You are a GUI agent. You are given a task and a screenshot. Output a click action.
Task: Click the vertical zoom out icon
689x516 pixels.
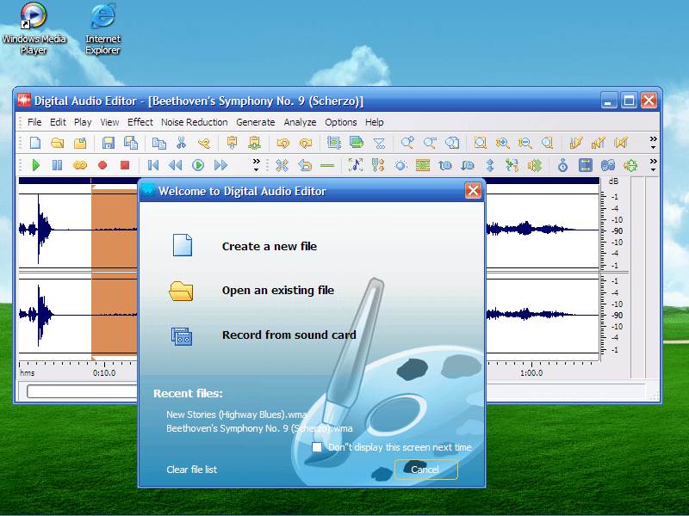pyautogui.click(x=525, y=143)
